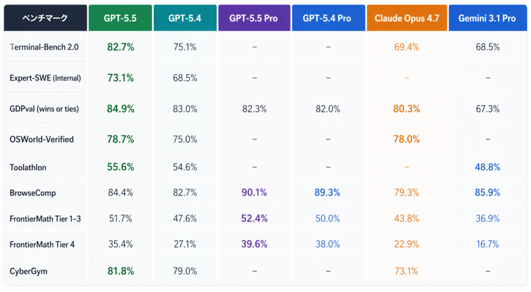This screenshot has width=531, height=292.
Task: Select the CyberGym row label
Action: (27, 271)
